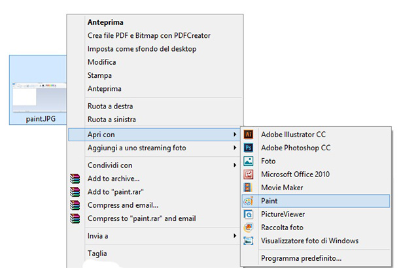Click the PictureViewer icon
This screenshot has width=399, height=268.
[x=249, y=214]
